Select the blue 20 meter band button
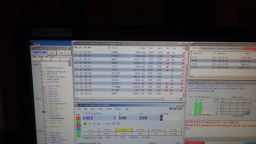The height and width of the screenshot is (144, 256). tap(78, 129)
